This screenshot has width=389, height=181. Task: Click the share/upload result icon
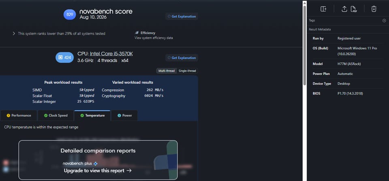point(344,9)
